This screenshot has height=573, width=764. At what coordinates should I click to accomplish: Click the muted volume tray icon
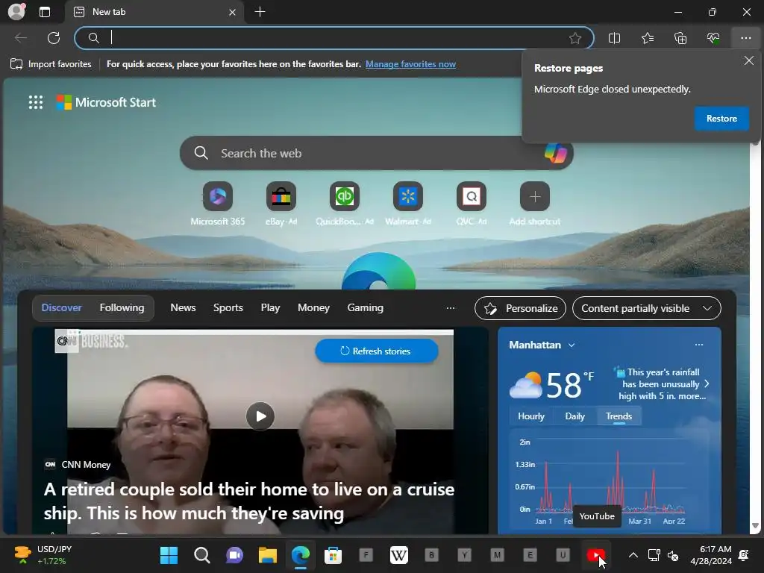coord(673,555)
